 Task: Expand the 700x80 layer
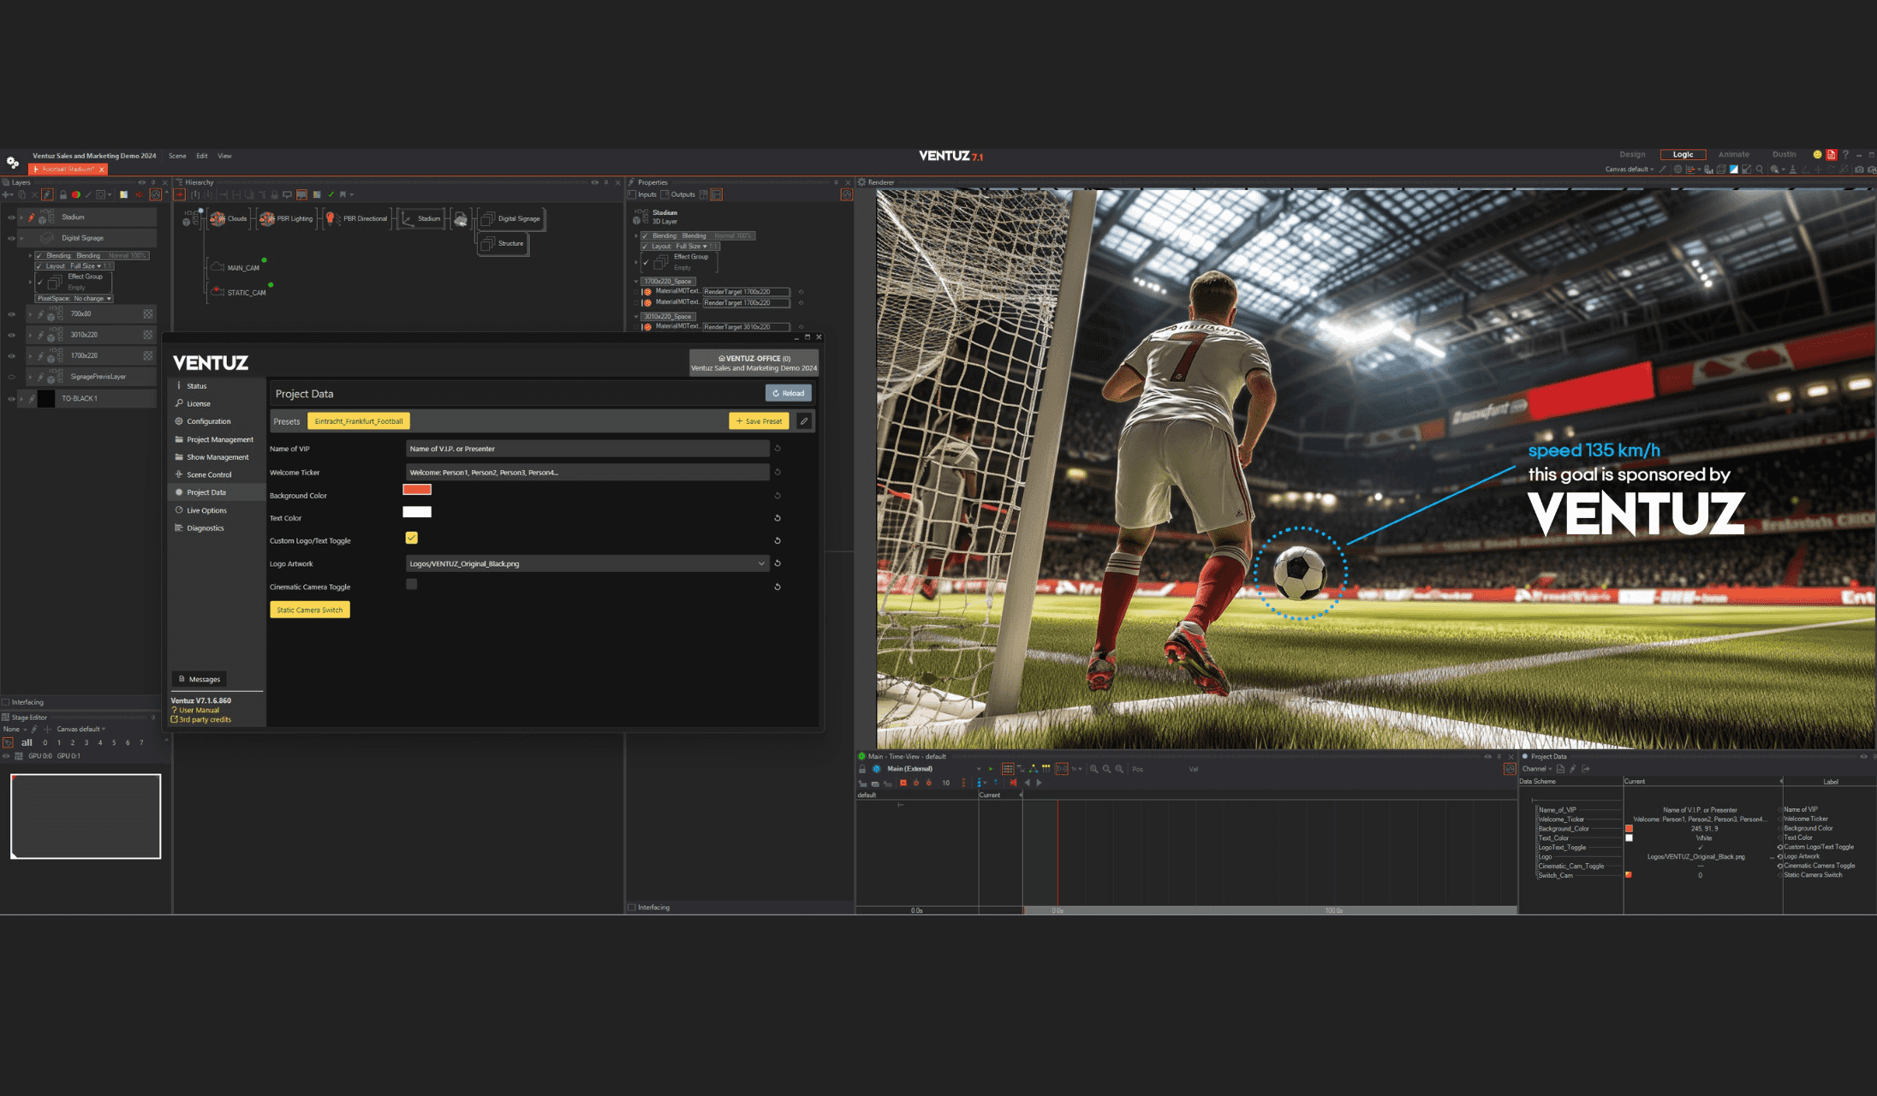coord(30,314)
